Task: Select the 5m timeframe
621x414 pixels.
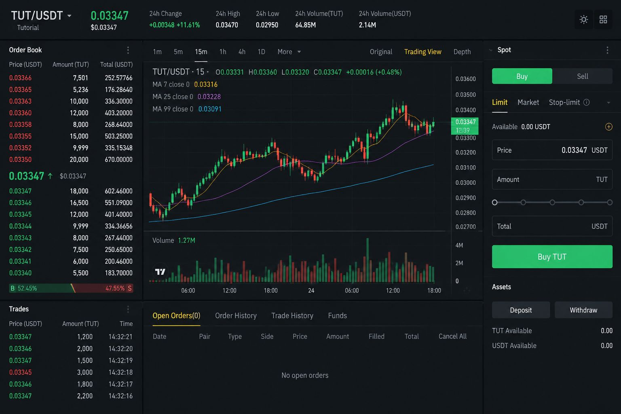Action: (x=178, y=52)
